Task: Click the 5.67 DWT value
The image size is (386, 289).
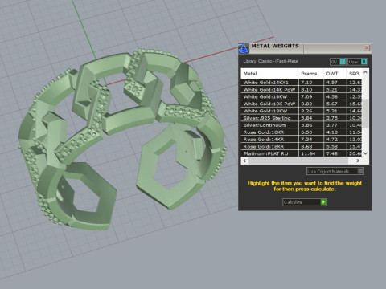Action: coord(332,104)
